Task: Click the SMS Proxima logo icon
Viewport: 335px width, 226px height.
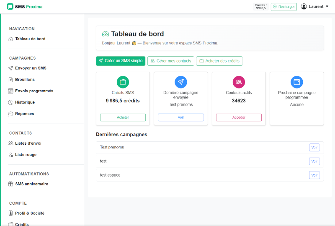Action: coord(10,6)
